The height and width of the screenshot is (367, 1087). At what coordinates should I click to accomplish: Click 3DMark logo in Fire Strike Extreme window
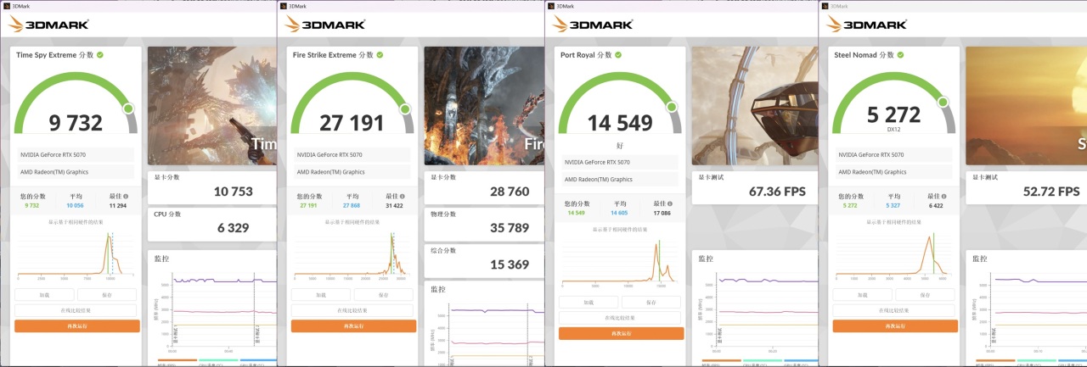click(x=324, y=25)
